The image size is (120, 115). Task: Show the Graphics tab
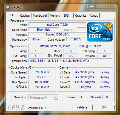tap(81, 16)
